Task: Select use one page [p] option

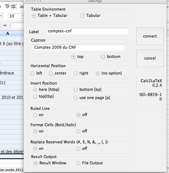Action: click(x=76, y=98)
